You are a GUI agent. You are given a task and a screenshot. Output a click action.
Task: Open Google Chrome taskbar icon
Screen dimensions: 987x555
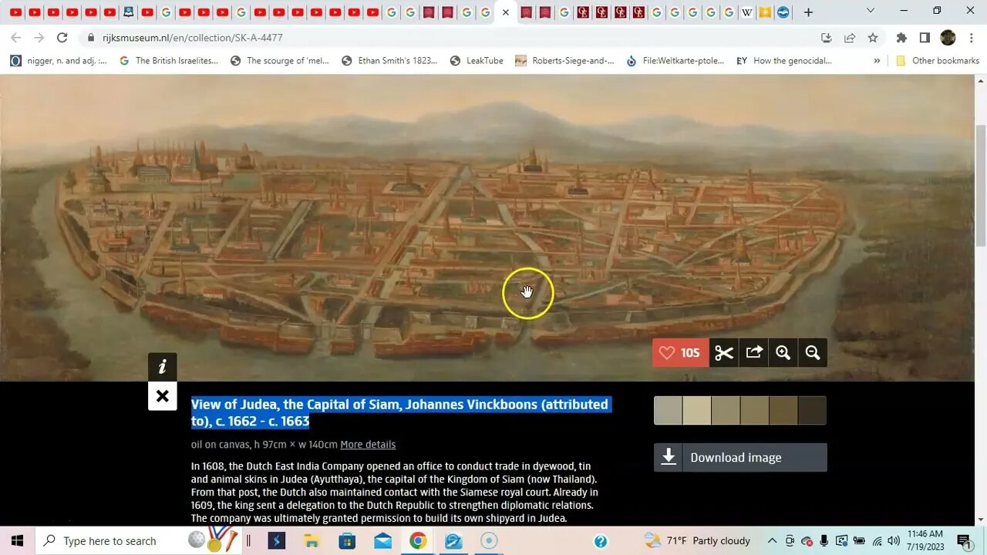(418, 541)
